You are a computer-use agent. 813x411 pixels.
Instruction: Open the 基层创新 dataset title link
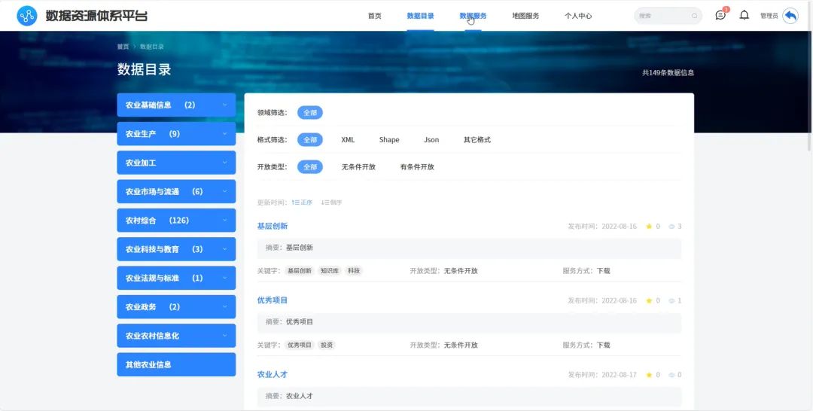pyautogui.click(x=273, y=227)
